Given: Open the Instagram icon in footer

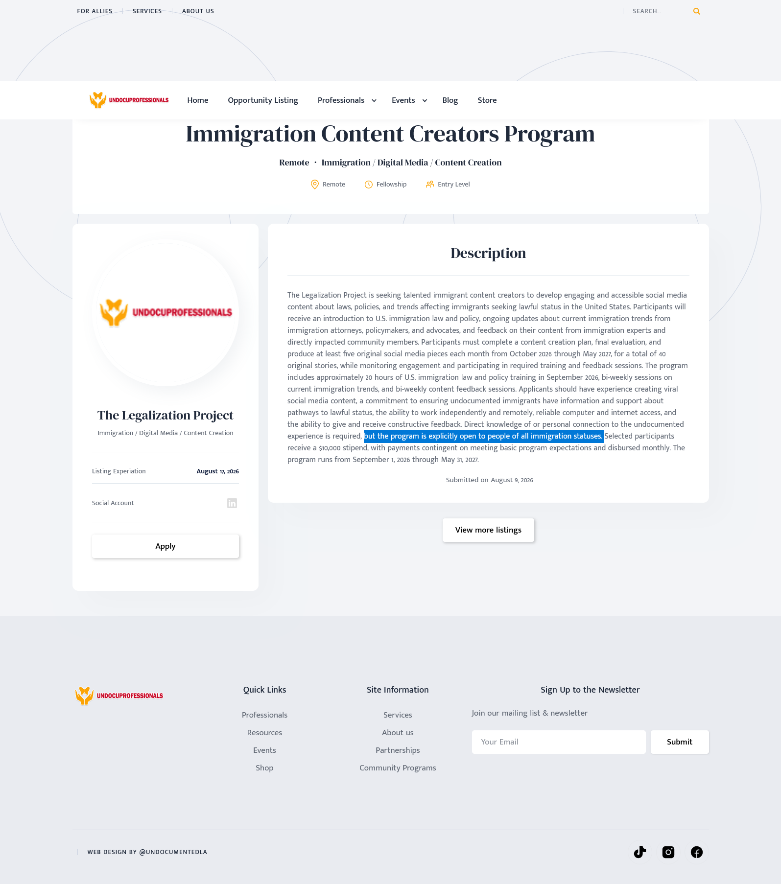Looking at the screenshot, I should pyautogui.click(x=668, y=852).
